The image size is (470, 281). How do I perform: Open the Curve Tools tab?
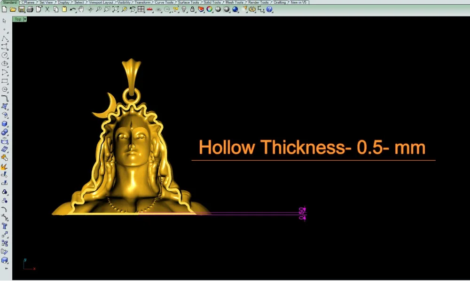pyautogui.click(x=164, y=2)
